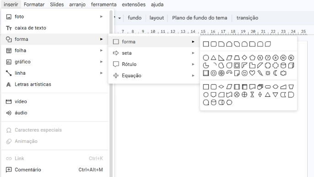The height and width of the screenshot is (177, 314).
Task: Insert the heart shape
Action: [x=252, y=73]
